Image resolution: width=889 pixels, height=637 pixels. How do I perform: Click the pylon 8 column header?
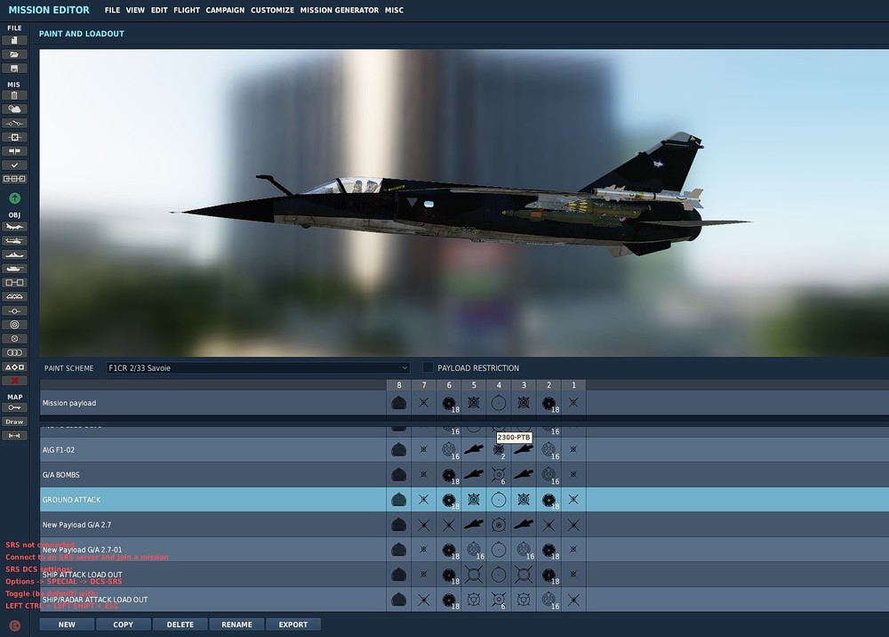click(399, 385)
